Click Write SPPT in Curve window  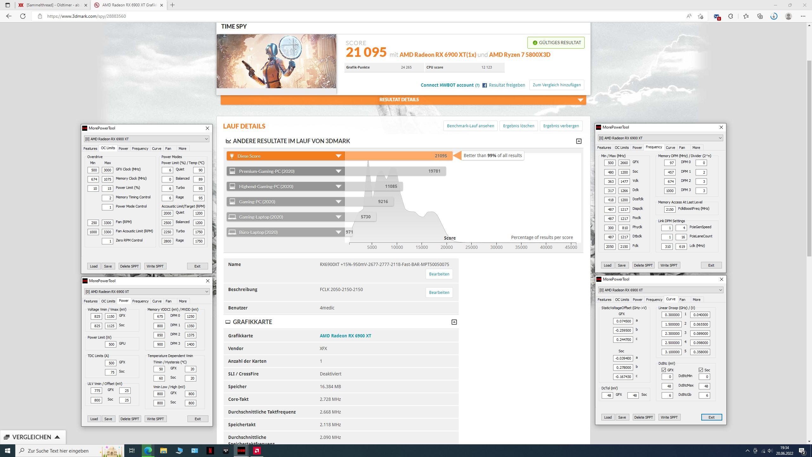pyautogui.click(x=669, y=417)
